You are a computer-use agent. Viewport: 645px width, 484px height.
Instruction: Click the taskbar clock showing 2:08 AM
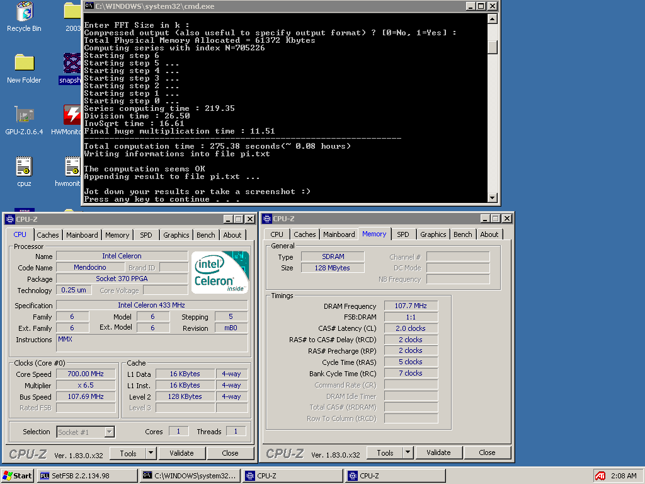coord(624,476)
